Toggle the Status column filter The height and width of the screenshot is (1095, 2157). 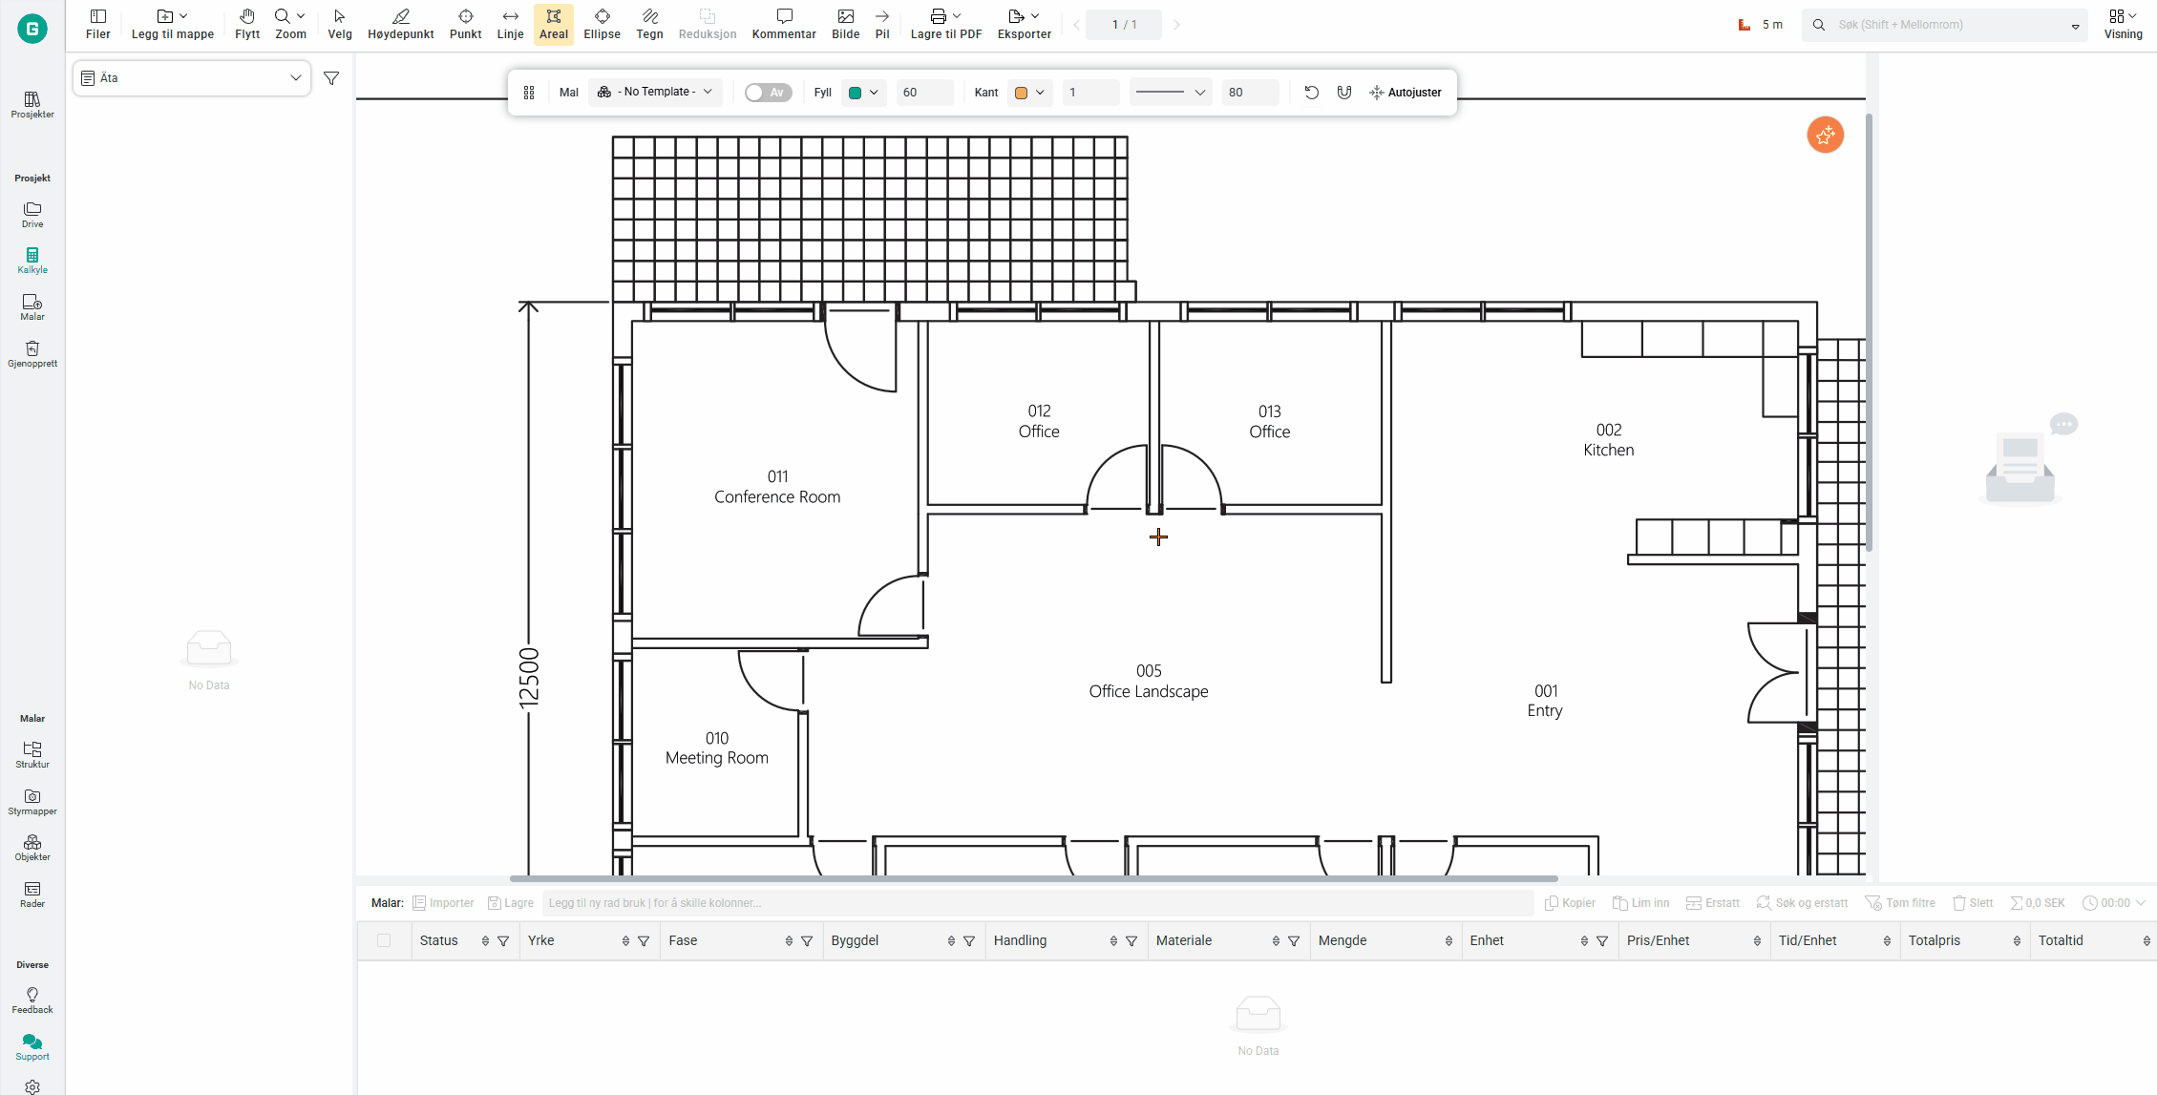[503, 941]
